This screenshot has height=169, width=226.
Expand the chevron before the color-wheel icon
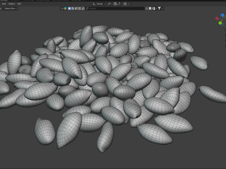pos(62,8)
